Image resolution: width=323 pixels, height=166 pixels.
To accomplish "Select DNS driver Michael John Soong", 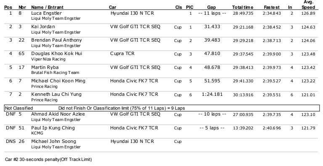I will [x=53, y=141].
